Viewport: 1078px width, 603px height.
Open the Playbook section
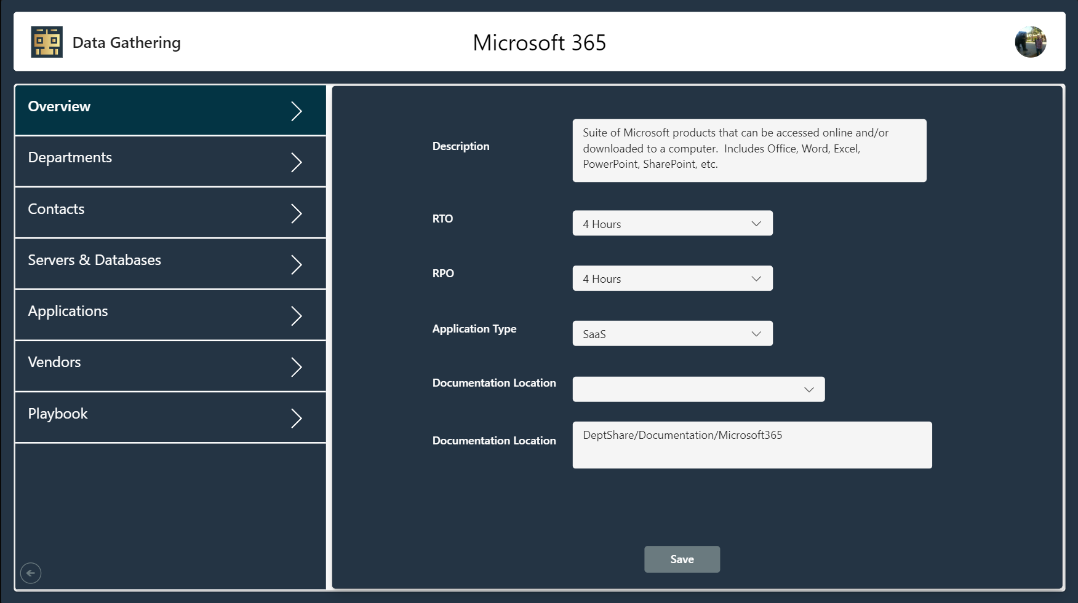click(x=170, y=417)
